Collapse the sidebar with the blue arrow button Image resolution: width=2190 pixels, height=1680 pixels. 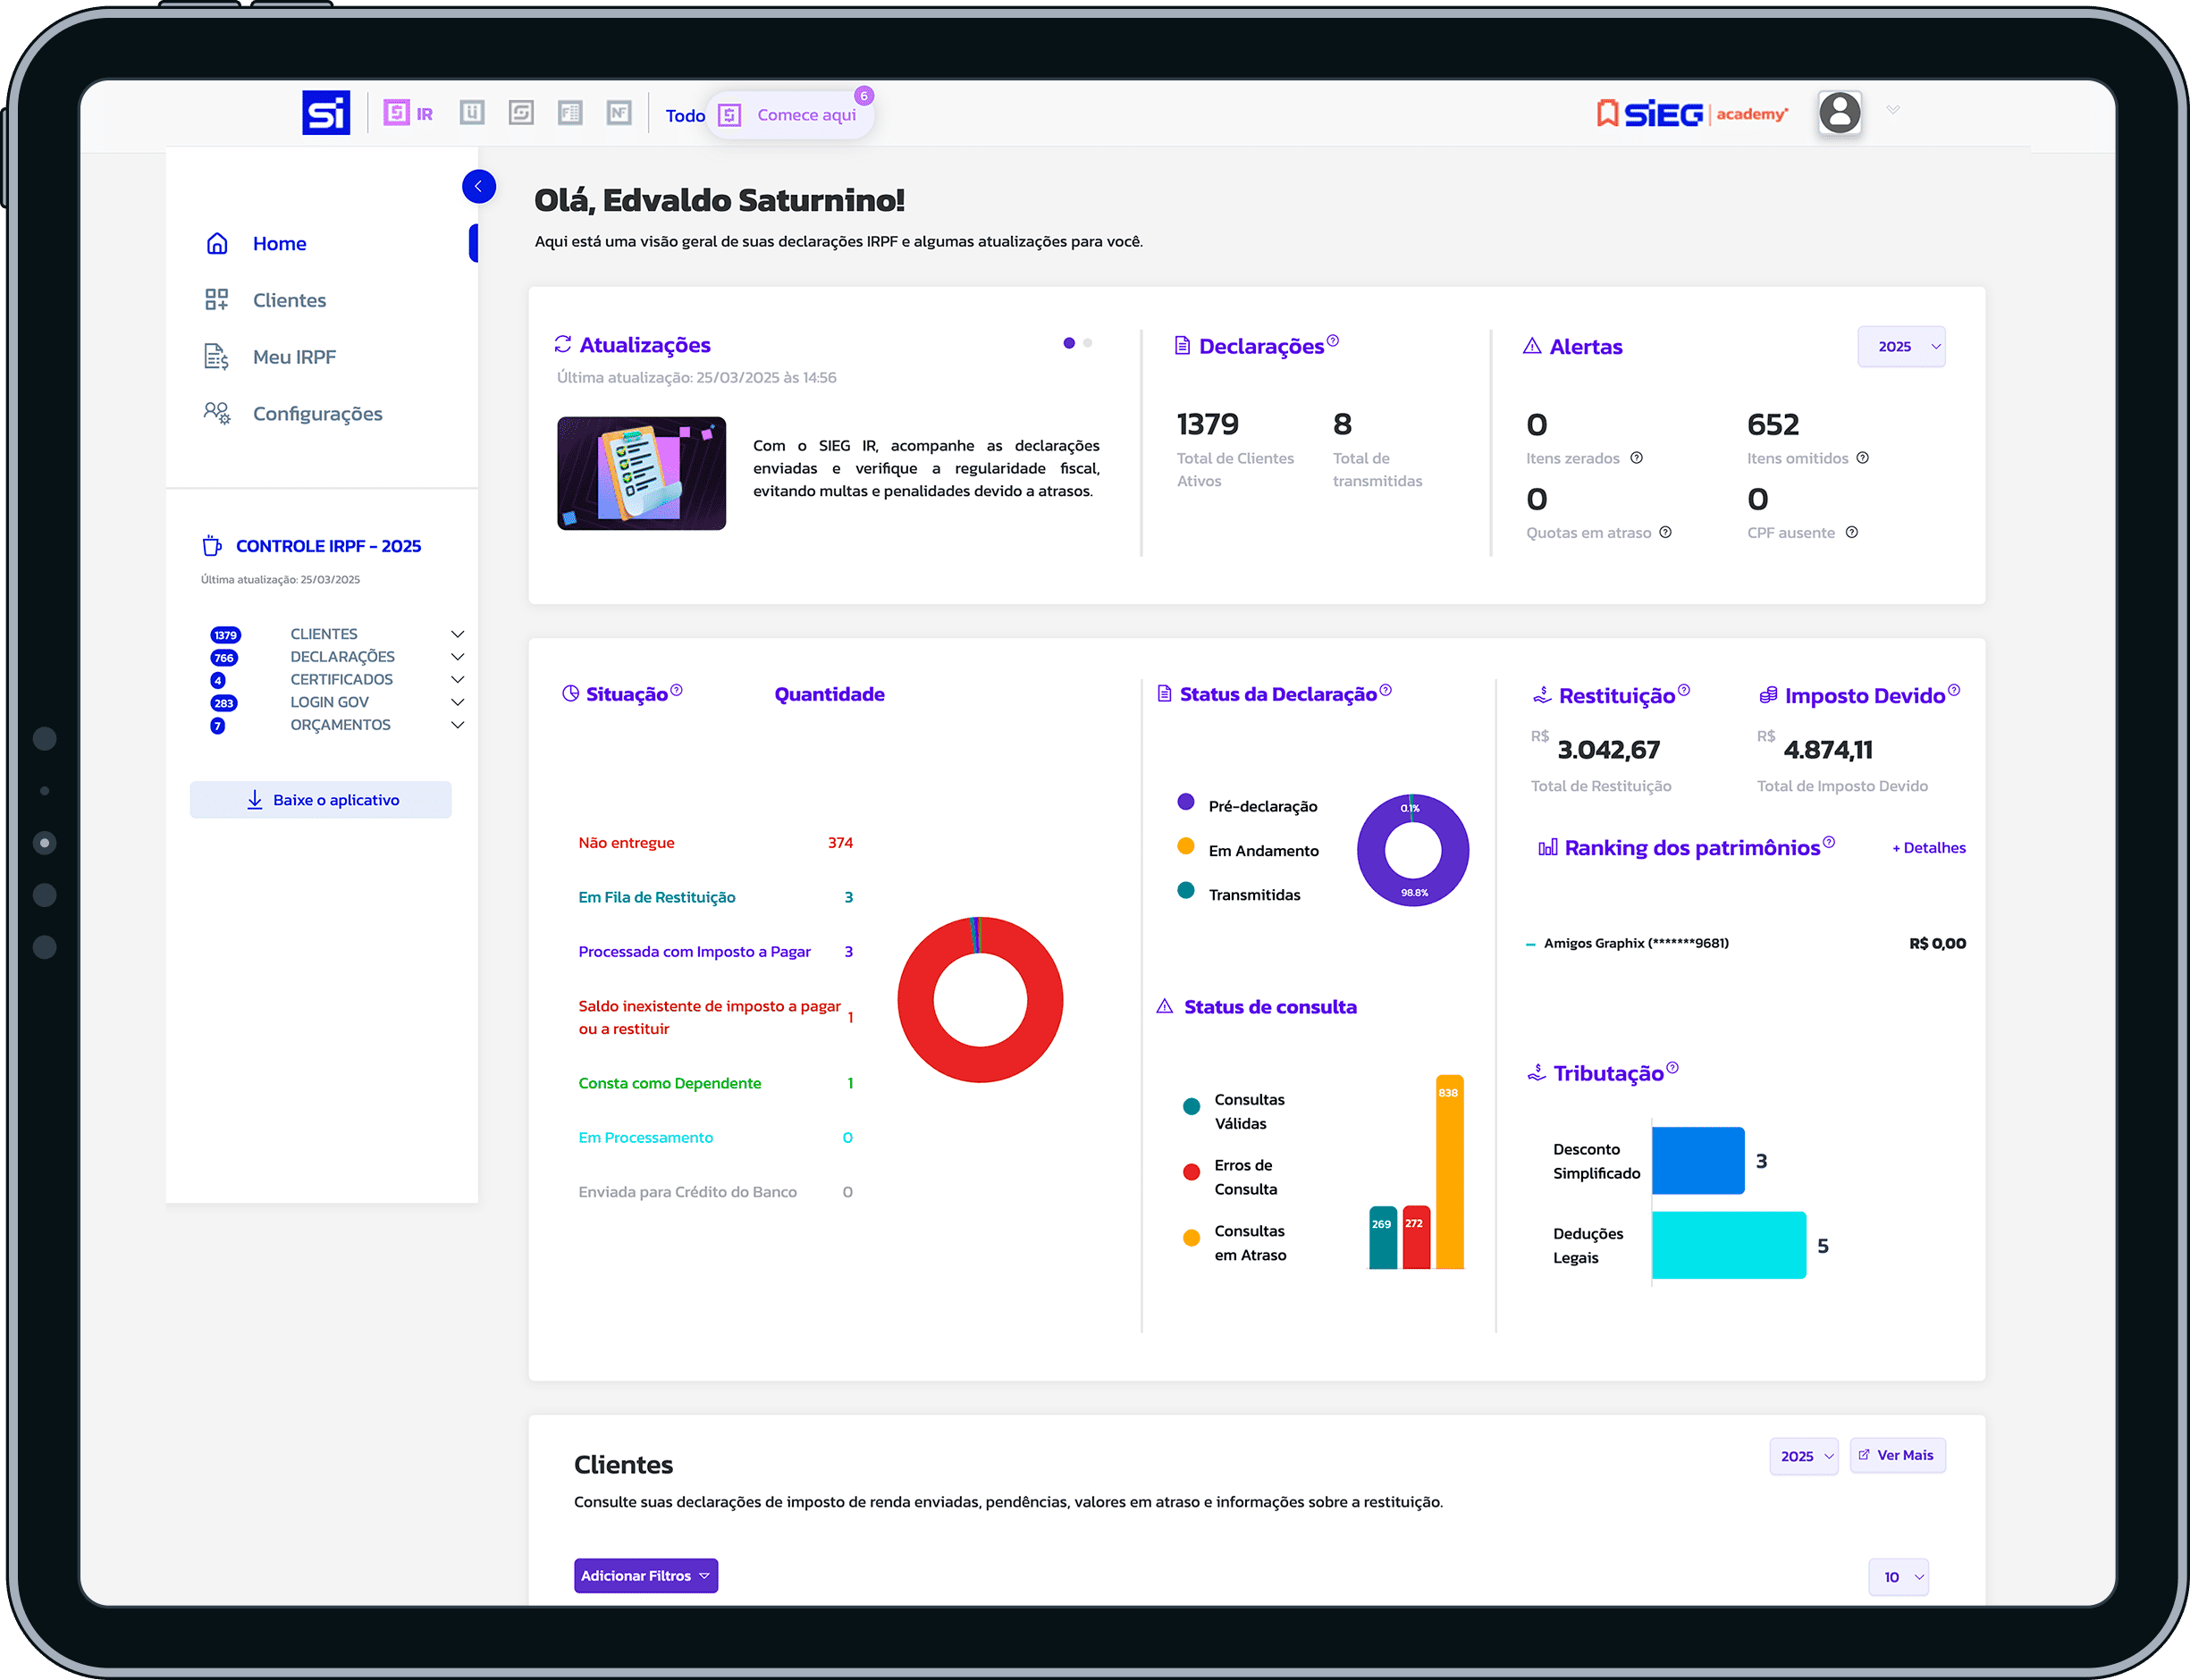[x=479, y=186]
